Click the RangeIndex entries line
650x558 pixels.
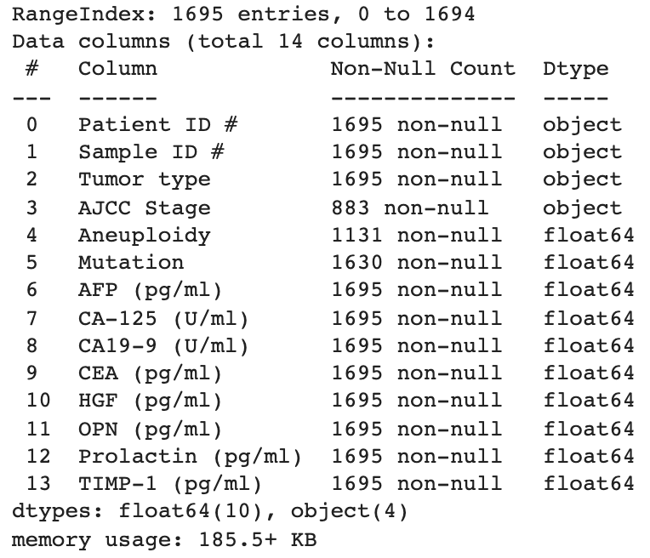243,14
